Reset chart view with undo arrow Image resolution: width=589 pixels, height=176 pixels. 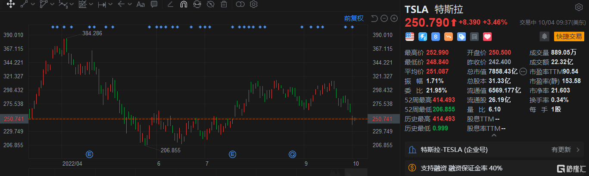[x=374, y=18]
